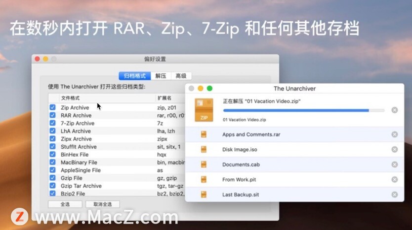Click the RAR Archive format name
This screenshot has width=412, height=230.
tap(76, 116)
